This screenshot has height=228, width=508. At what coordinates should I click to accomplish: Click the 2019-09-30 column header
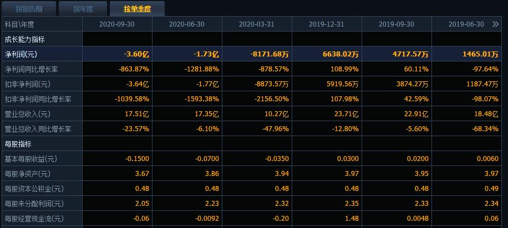(x=396, y=24)
